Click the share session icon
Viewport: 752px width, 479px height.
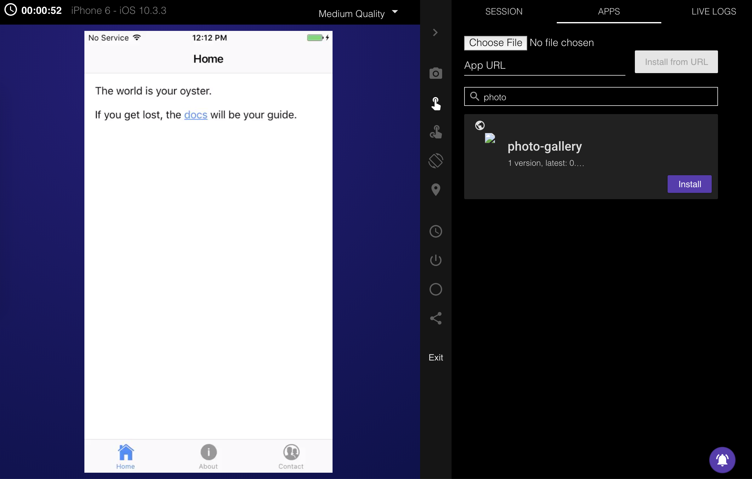[436, 318]
